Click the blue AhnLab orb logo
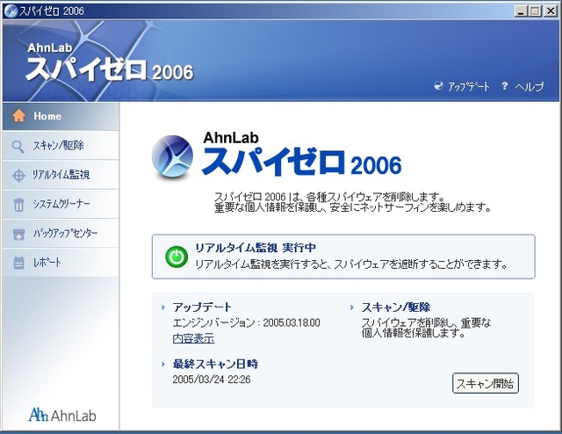562x434 pixels. coord(172,156)
